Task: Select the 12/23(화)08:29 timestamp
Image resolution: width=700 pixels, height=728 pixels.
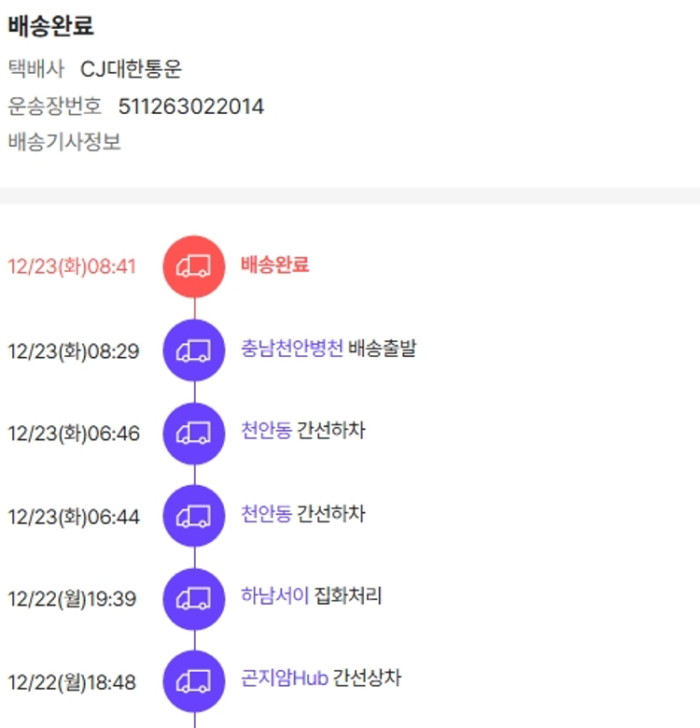Action: [x=74, y=351]
